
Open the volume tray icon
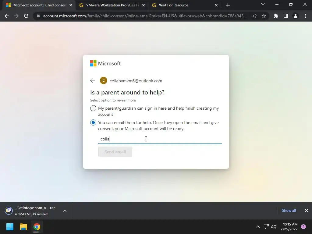click(274, 227)
